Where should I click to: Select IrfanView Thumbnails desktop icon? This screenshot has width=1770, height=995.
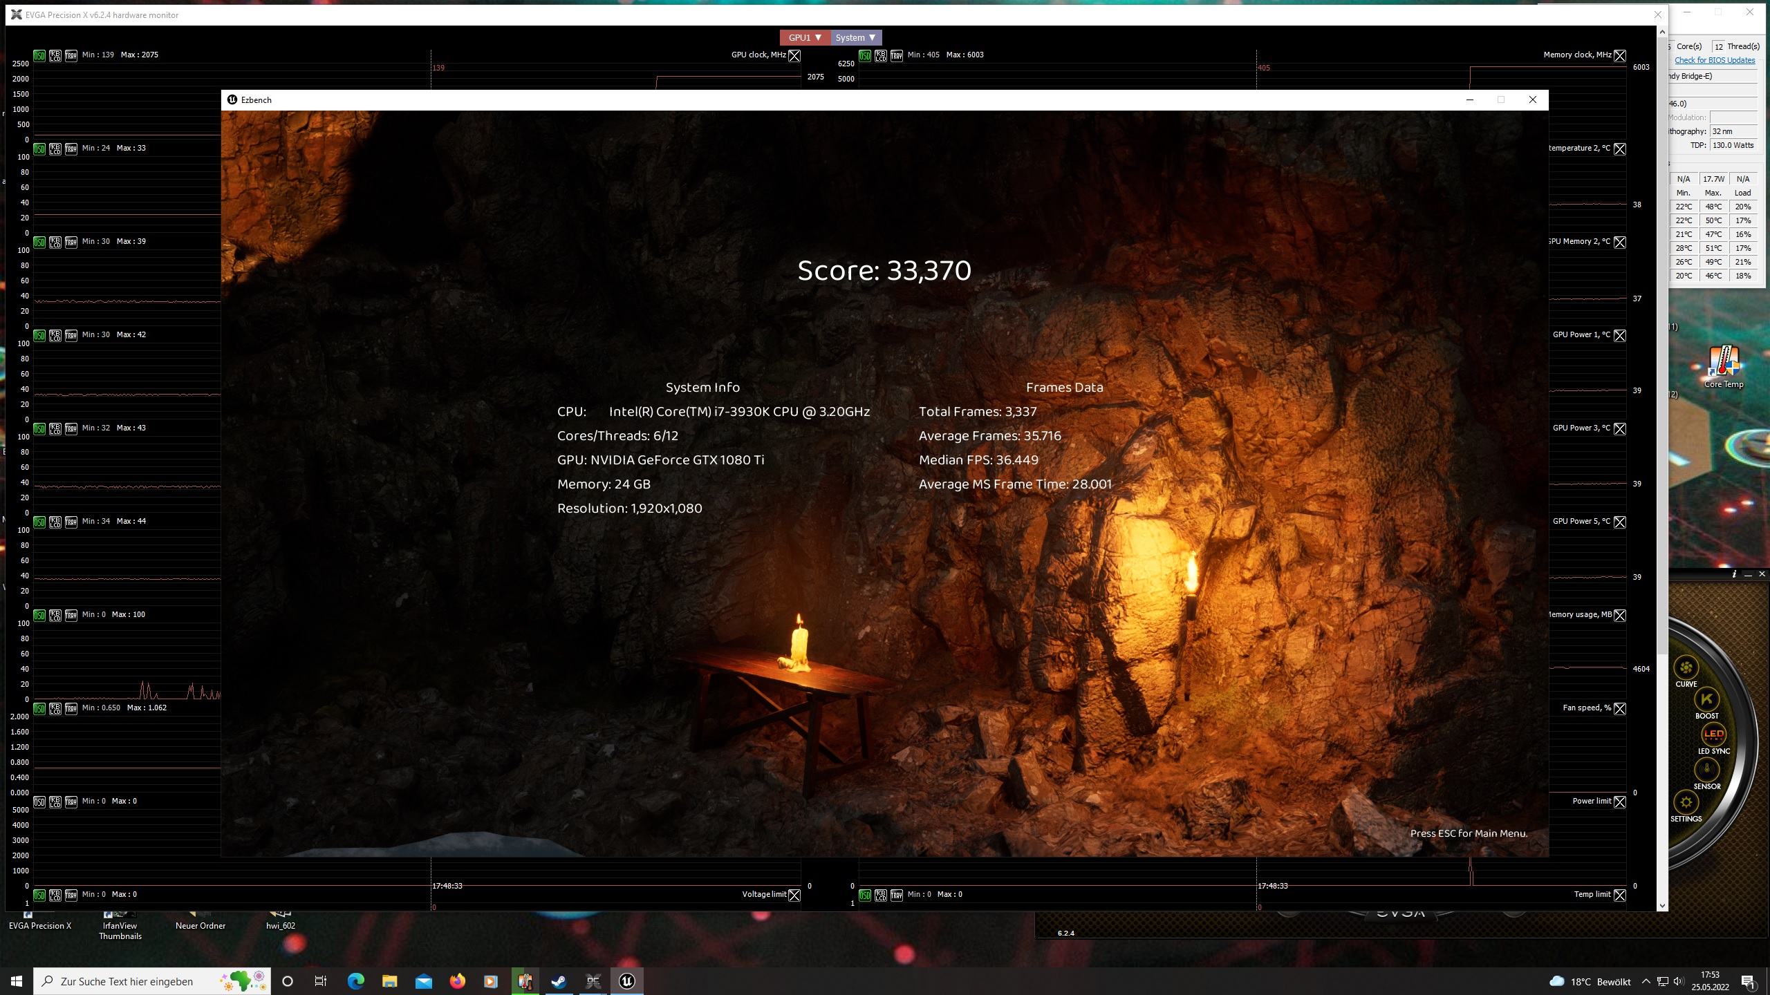tap(120, 926)
